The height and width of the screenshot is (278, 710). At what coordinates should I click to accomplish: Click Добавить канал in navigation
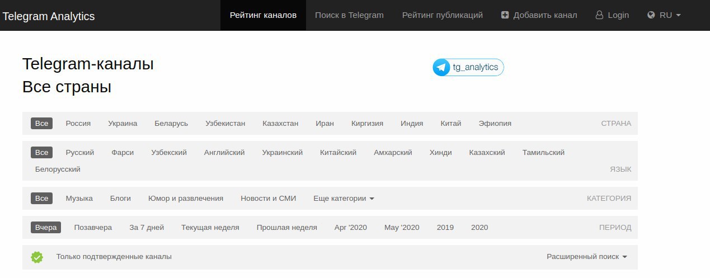[x=539, y=15]
